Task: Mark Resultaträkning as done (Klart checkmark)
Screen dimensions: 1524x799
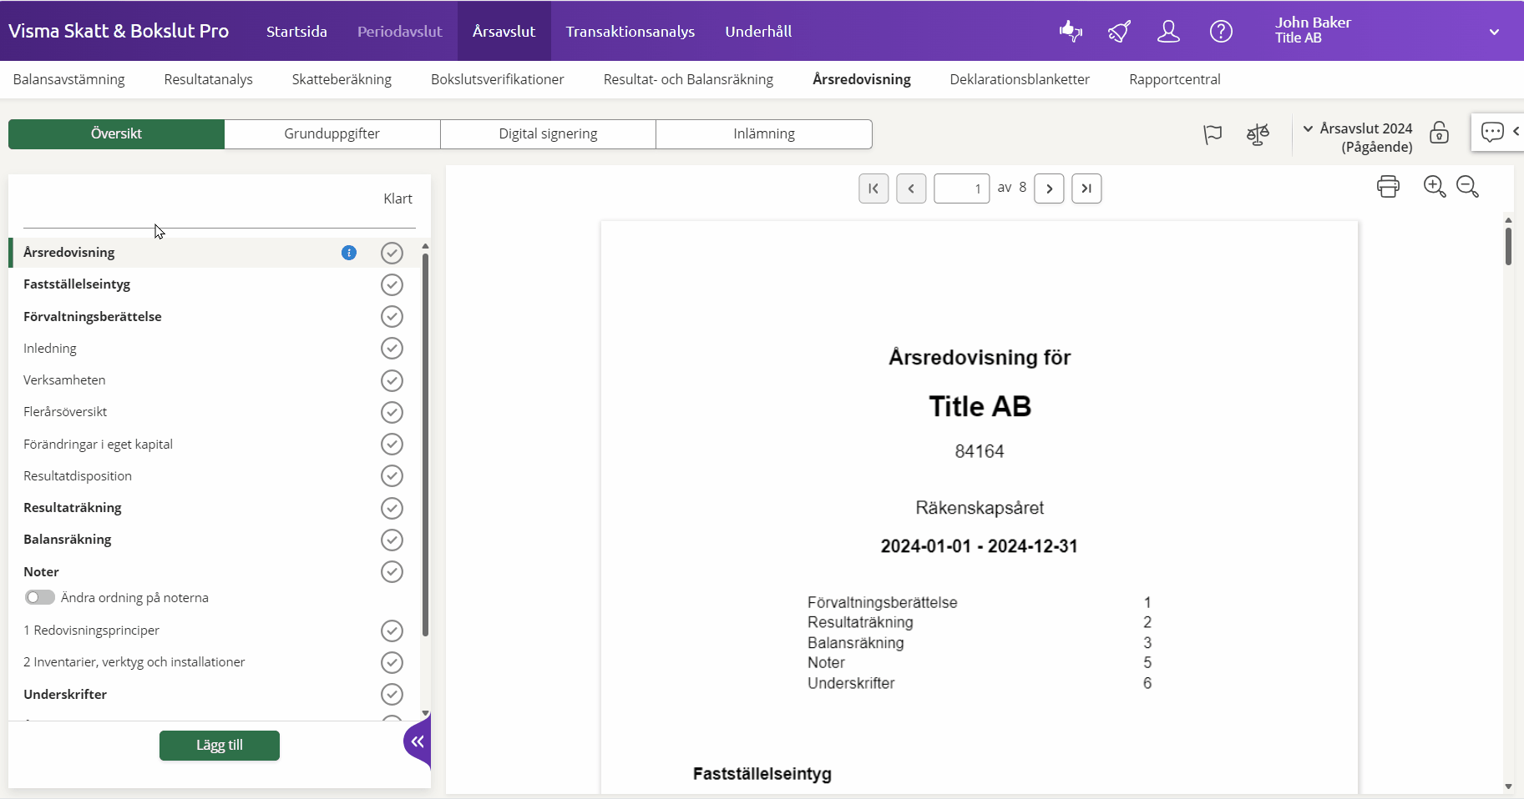Action: [392, 508]
